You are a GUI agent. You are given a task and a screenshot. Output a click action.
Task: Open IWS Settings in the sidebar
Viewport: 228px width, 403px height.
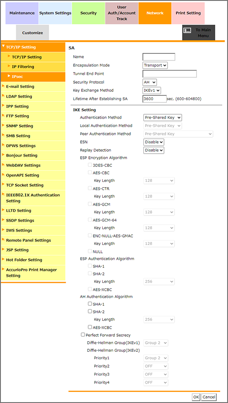tap(33, 230)
